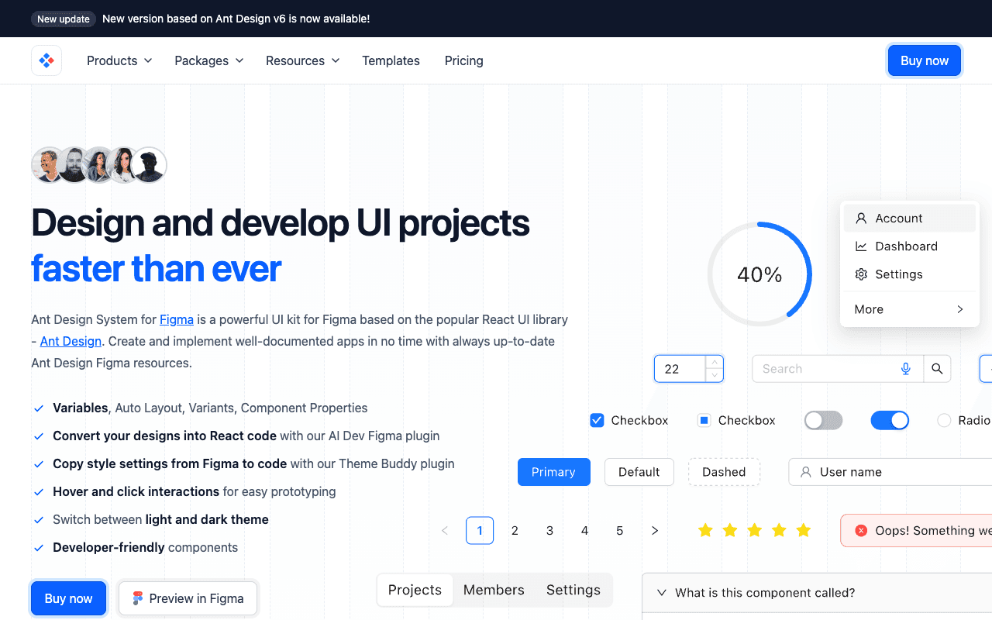
Task: Turn off the blue on switch
Action: point(890,420)
